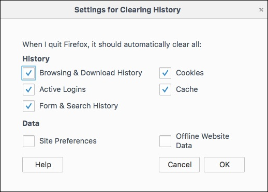This screenshot has width=268, height=192.
Task: Toggle the Cache checkbox off
Action: pyautogui.click(x=165, y=89)
